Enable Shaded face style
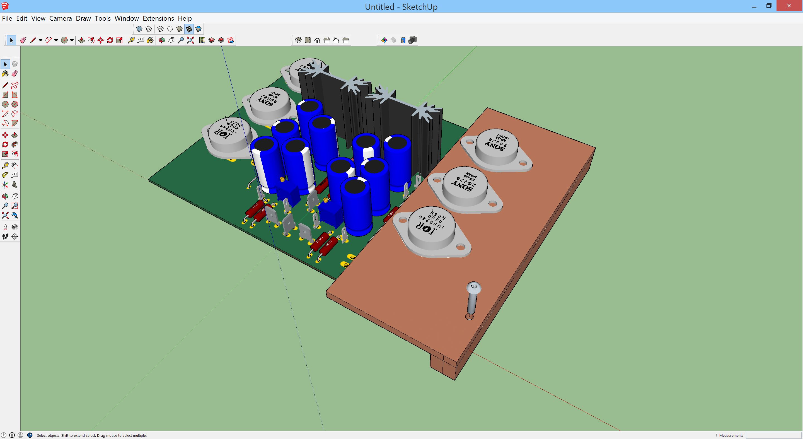The width and height of the screenshot is (803, 439). click(x=179, y=29)
